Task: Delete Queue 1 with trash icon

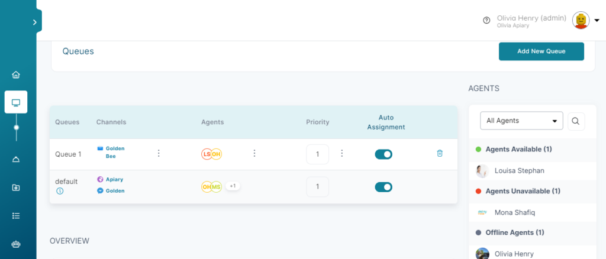Action: point(440,153)
